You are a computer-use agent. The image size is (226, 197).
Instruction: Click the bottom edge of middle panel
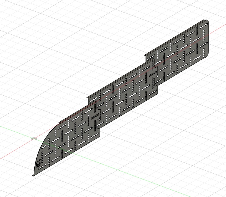pyautogui.click(x=129, y=111)
